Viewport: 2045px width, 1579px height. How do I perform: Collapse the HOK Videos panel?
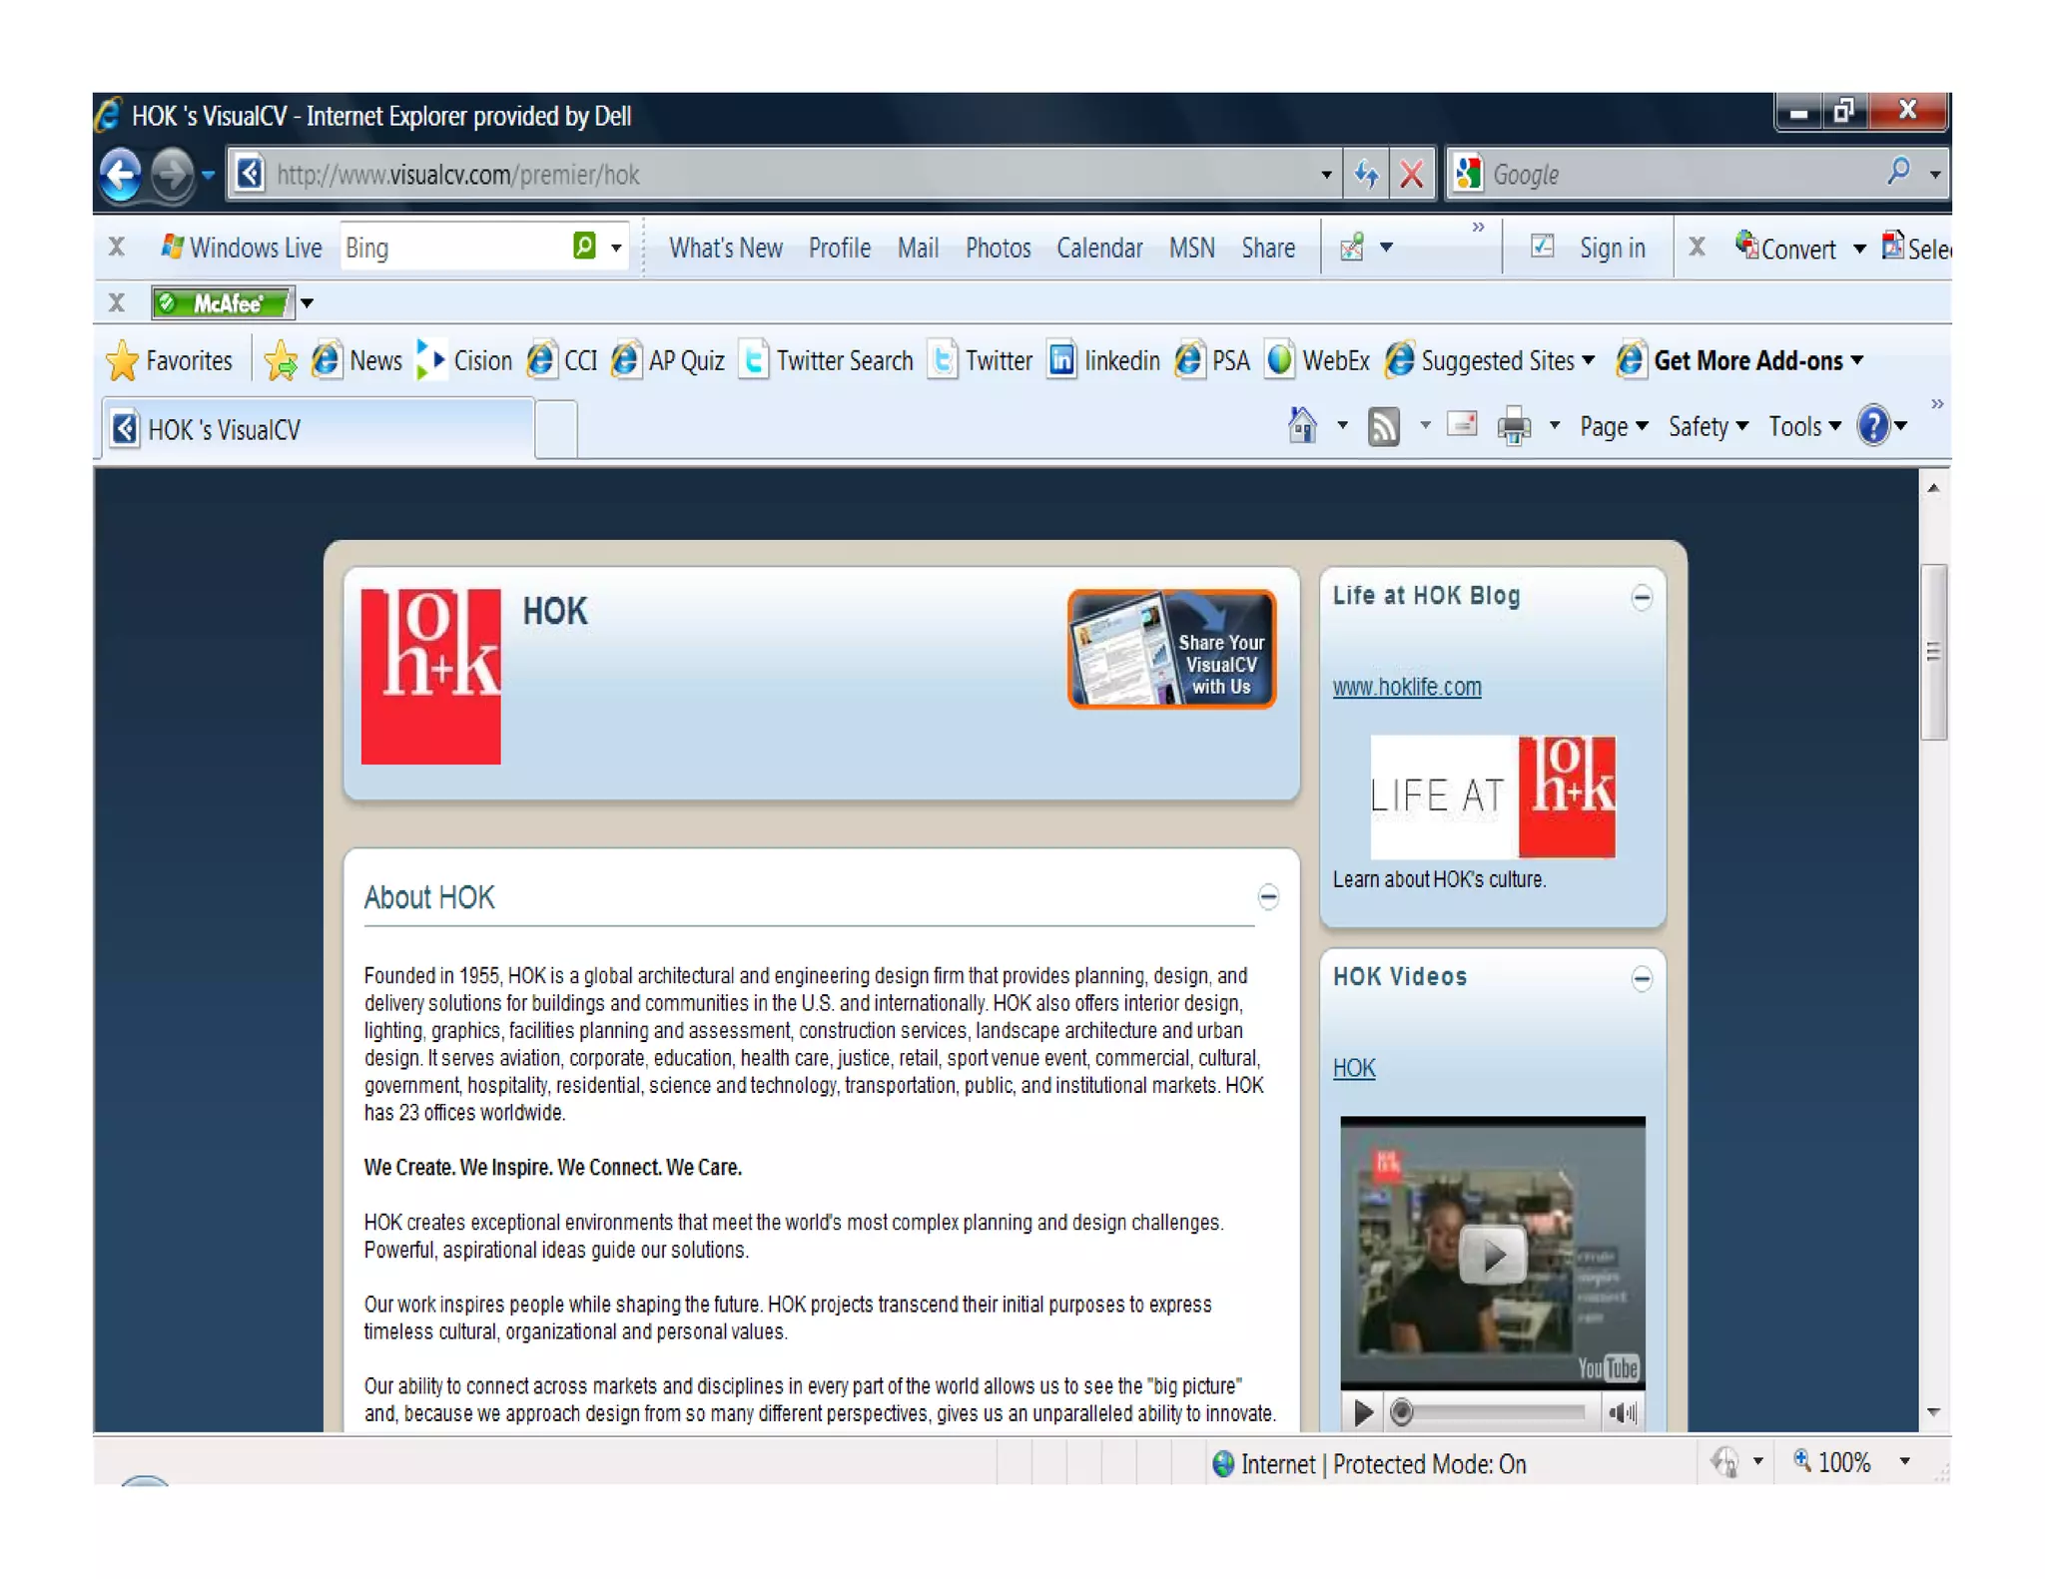[1641, 977]
